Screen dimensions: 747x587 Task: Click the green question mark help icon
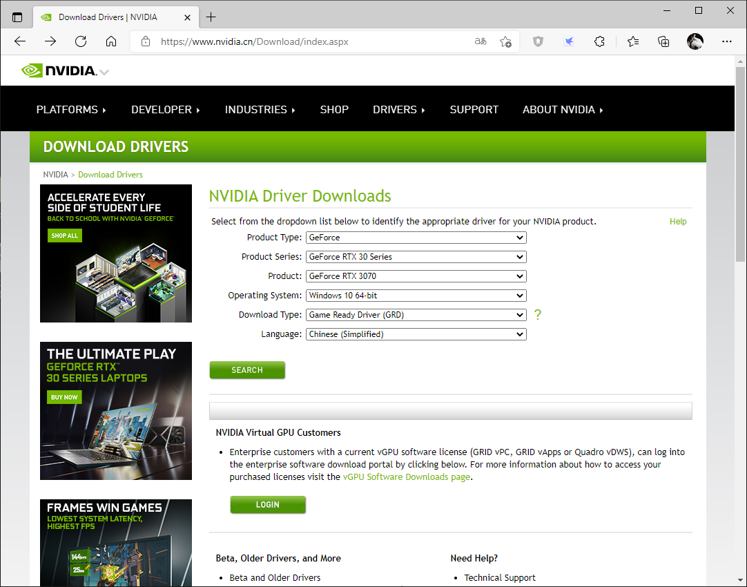coord(537,314)
